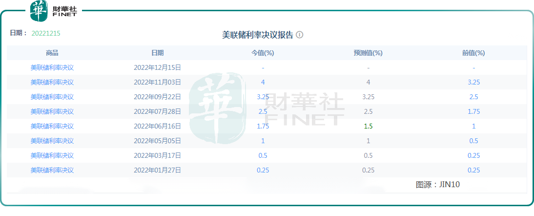Click forecast value 0.5 in 03月17日 row

click(x=368, y=155)
